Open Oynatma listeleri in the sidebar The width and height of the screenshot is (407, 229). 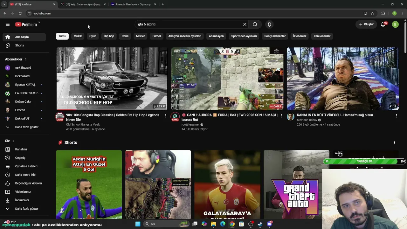click(24, 166)
